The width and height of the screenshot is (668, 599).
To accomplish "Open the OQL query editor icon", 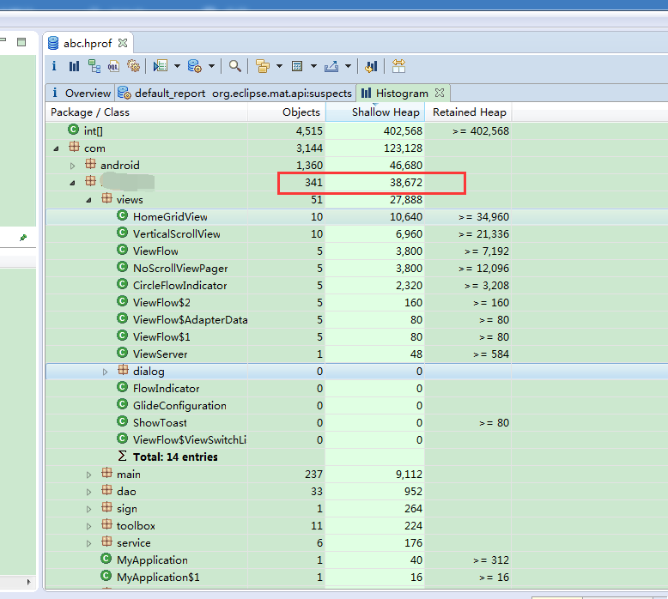I will pyautogui.click(x=113, y=66).
